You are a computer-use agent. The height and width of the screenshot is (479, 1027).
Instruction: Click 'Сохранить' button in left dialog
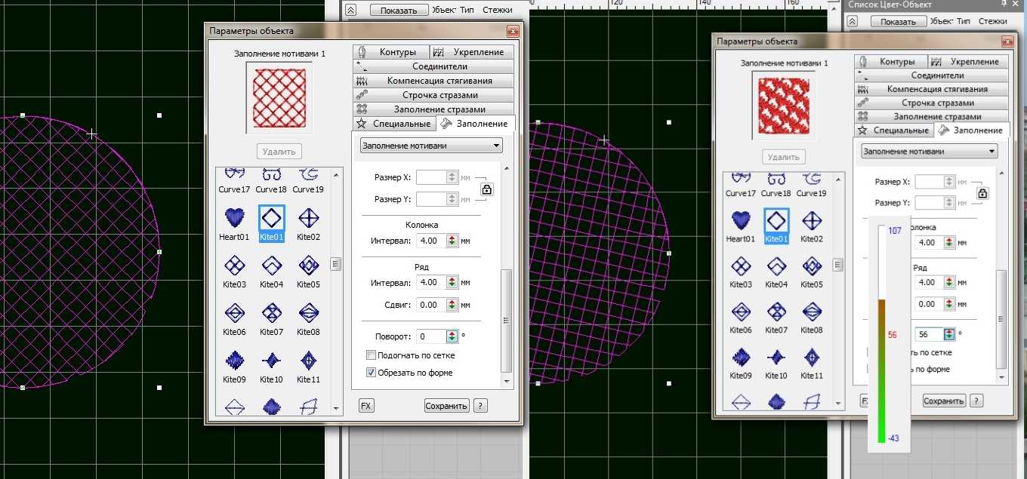[x=446, y=406]
